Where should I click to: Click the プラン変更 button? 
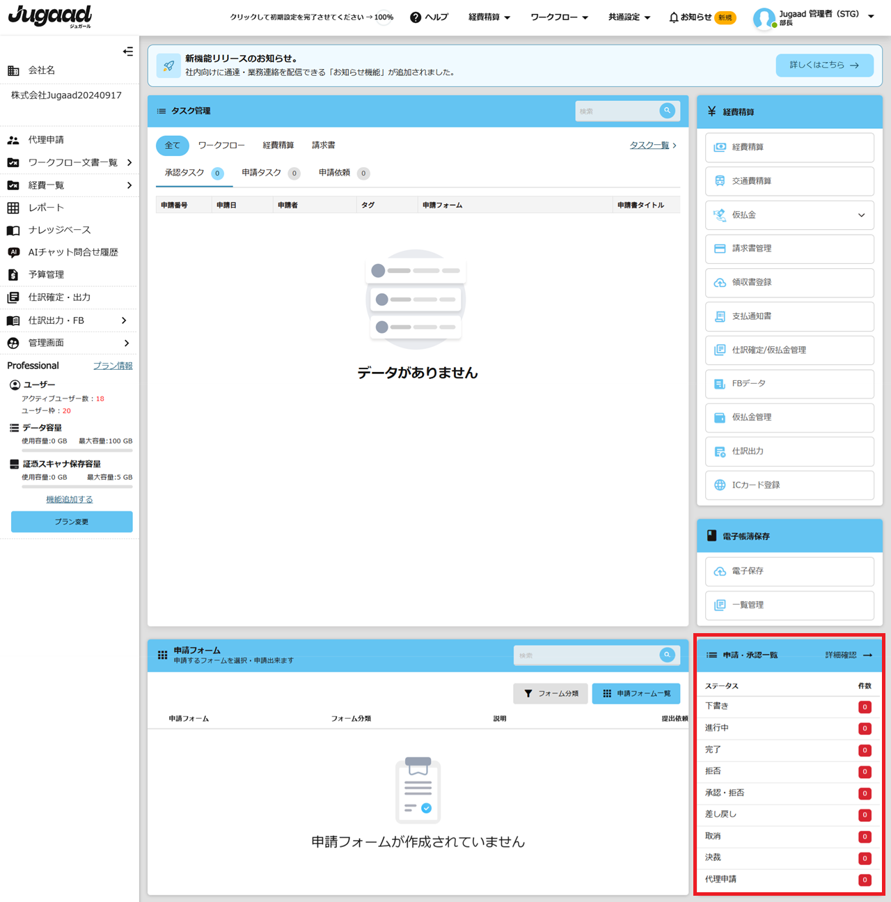click(72, 522)
